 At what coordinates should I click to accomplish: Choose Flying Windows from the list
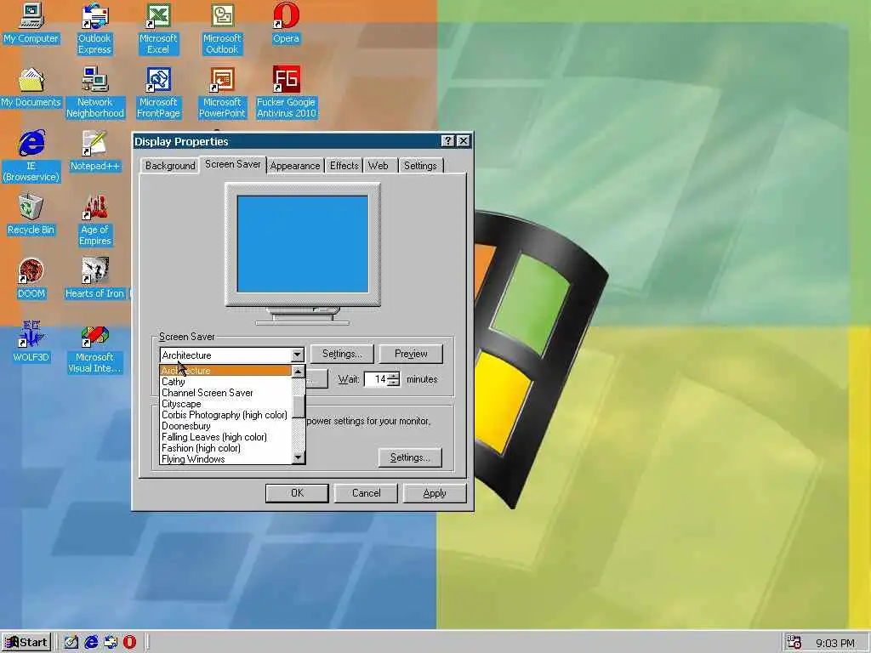click(x=225, y=458)
